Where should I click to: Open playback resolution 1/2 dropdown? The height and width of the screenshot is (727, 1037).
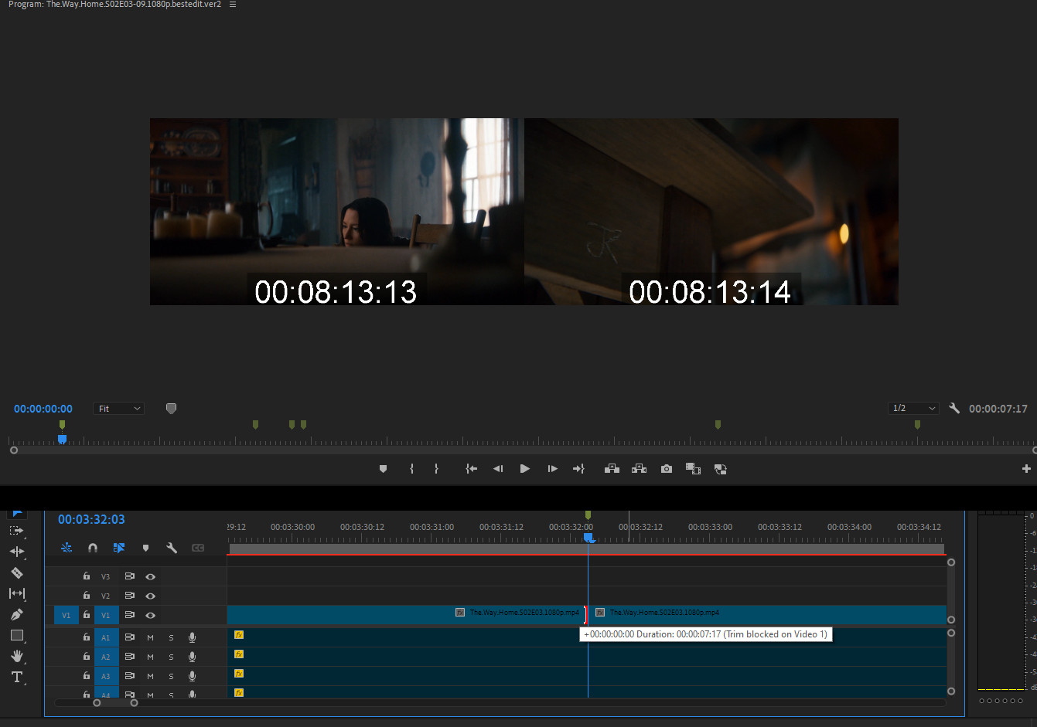913,408
